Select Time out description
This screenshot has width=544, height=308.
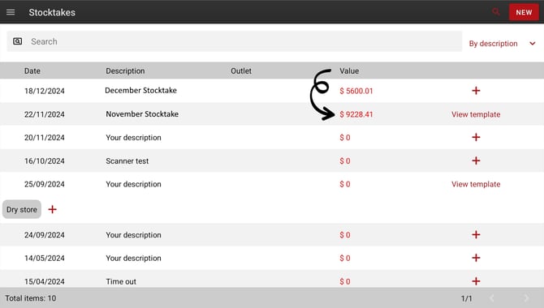pos(121,282)
